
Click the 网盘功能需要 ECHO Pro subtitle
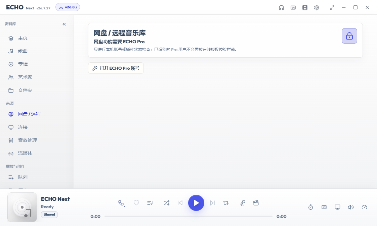[x=119, y=42]
